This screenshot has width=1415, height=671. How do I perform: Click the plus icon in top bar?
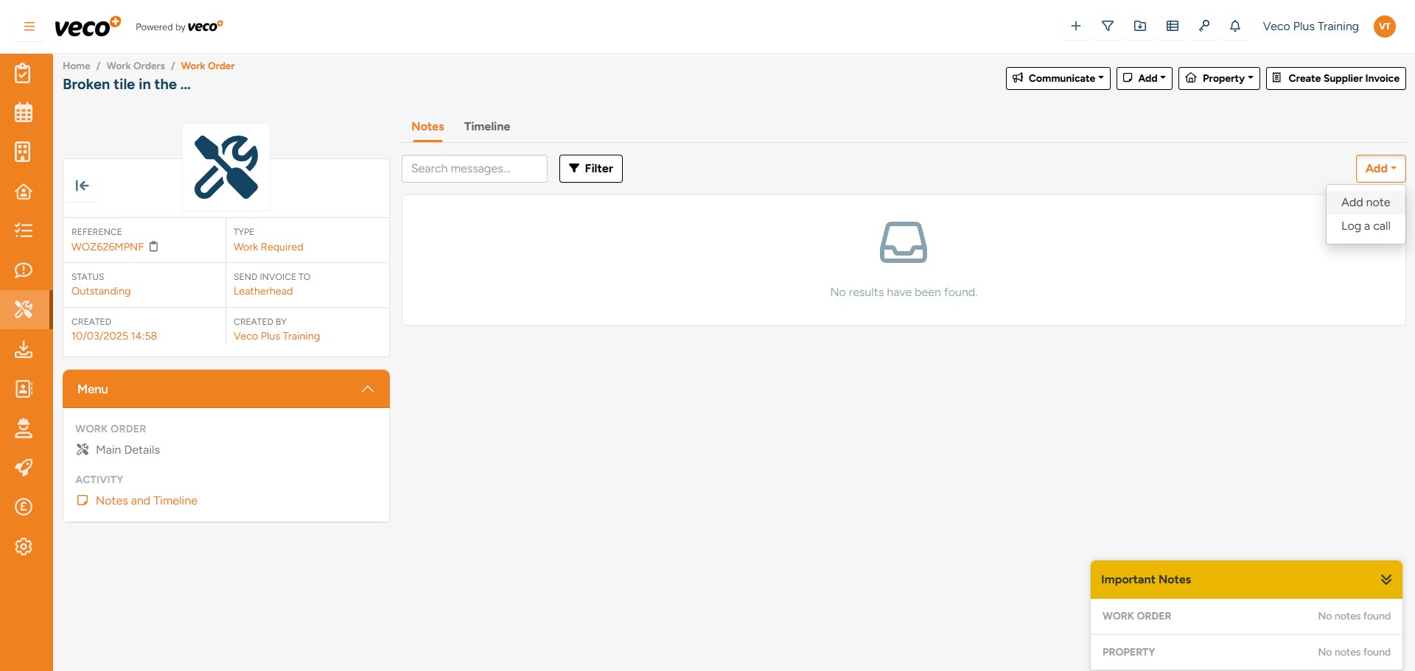pyautogui.click(x=1076, y=27)
